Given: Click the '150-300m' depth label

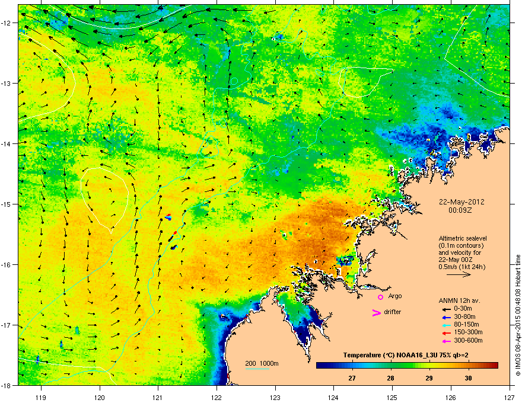Looking at the screenshot, I should [468, 332].
